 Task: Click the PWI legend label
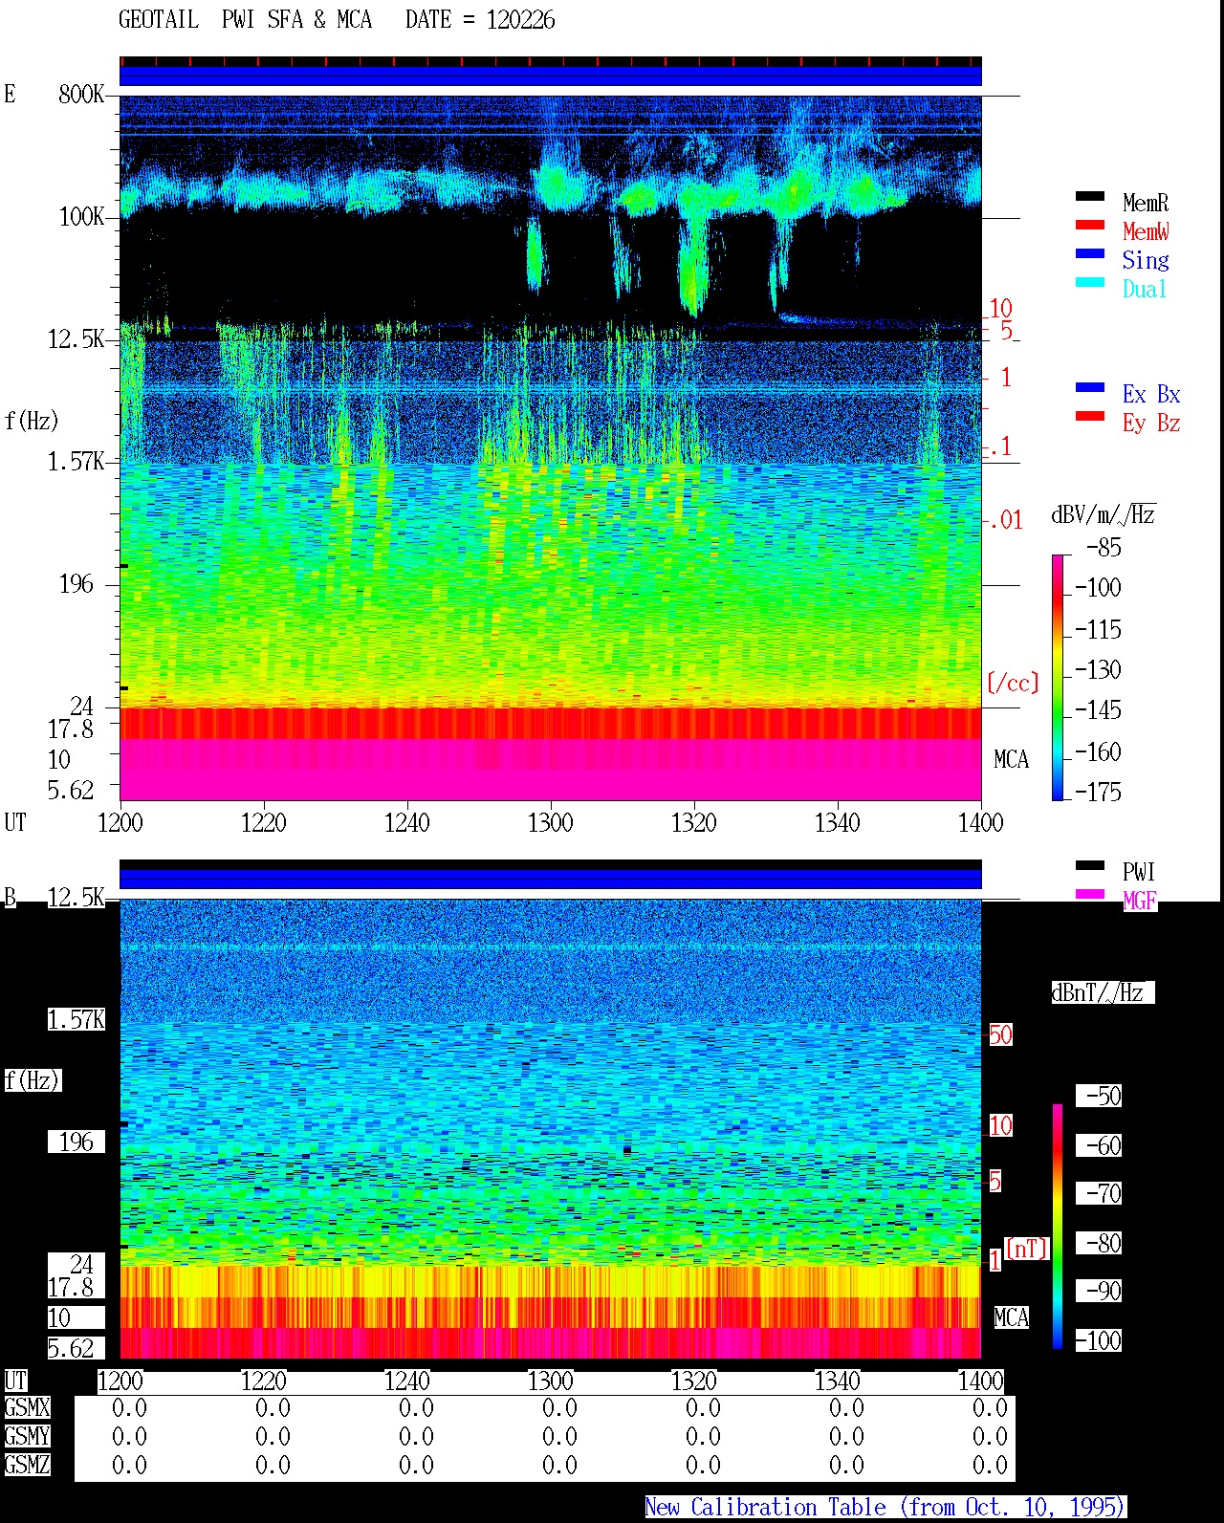[1139, 872]
